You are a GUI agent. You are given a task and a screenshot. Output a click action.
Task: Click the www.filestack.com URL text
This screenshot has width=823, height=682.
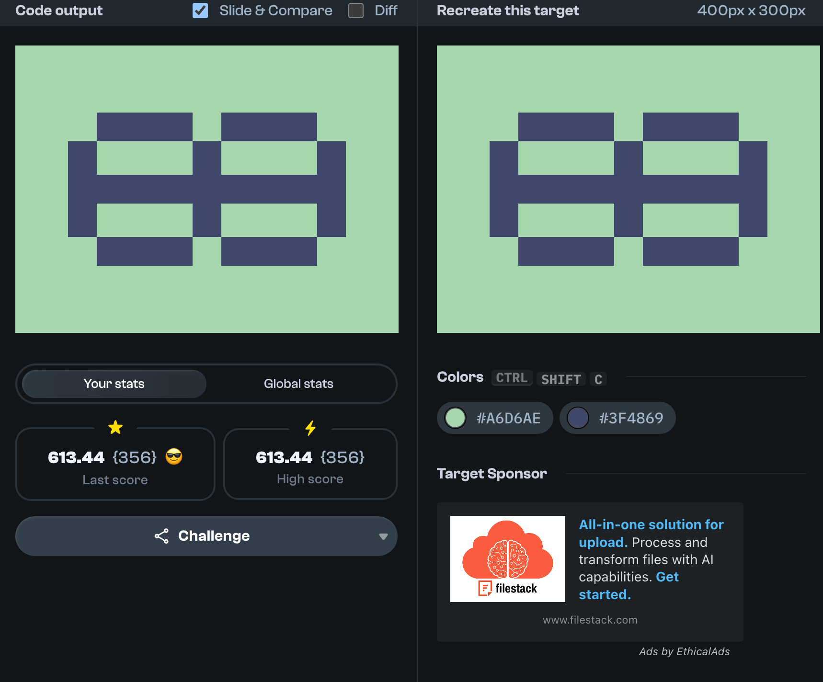click(590, 620)
